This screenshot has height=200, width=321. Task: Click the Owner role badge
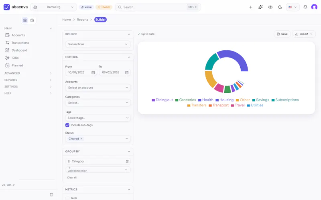coord(104,7)
